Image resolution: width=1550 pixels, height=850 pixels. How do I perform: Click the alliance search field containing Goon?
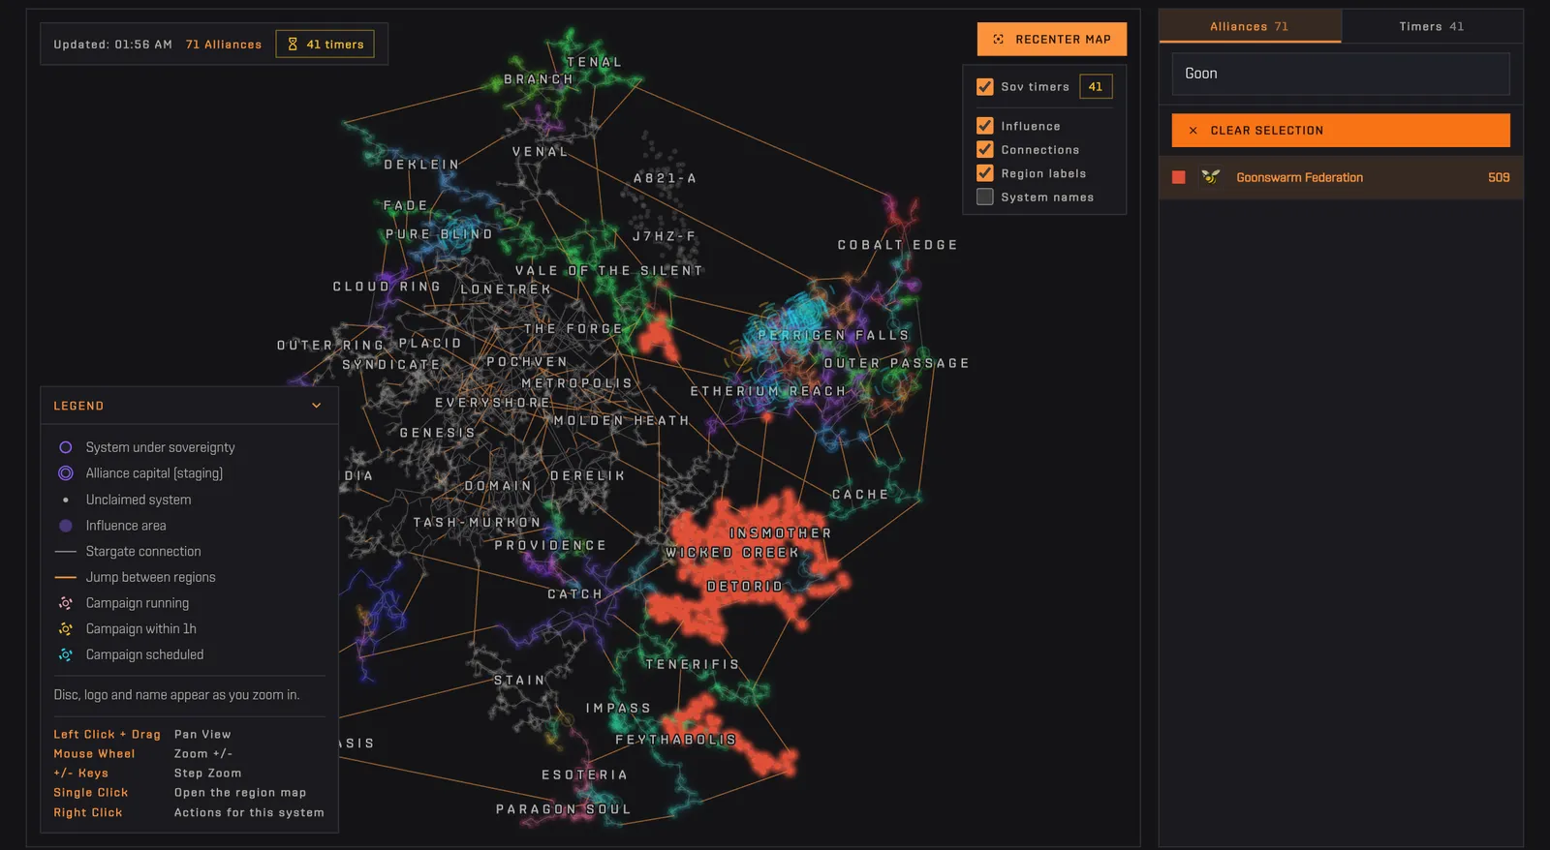pos(1341,74)
